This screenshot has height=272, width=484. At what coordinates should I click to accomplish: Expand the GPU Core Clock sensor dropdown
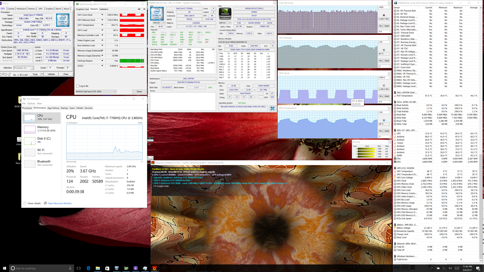(102, 15)
